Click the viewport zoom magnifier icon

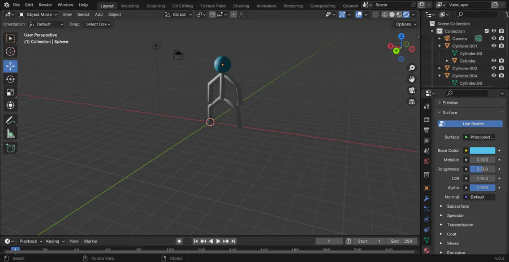coord(412,68)
